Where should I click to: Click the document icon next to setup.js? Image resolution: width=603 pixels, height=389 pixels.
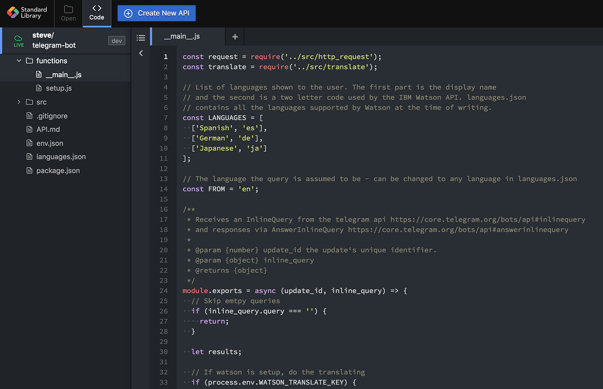click(40, 88)
